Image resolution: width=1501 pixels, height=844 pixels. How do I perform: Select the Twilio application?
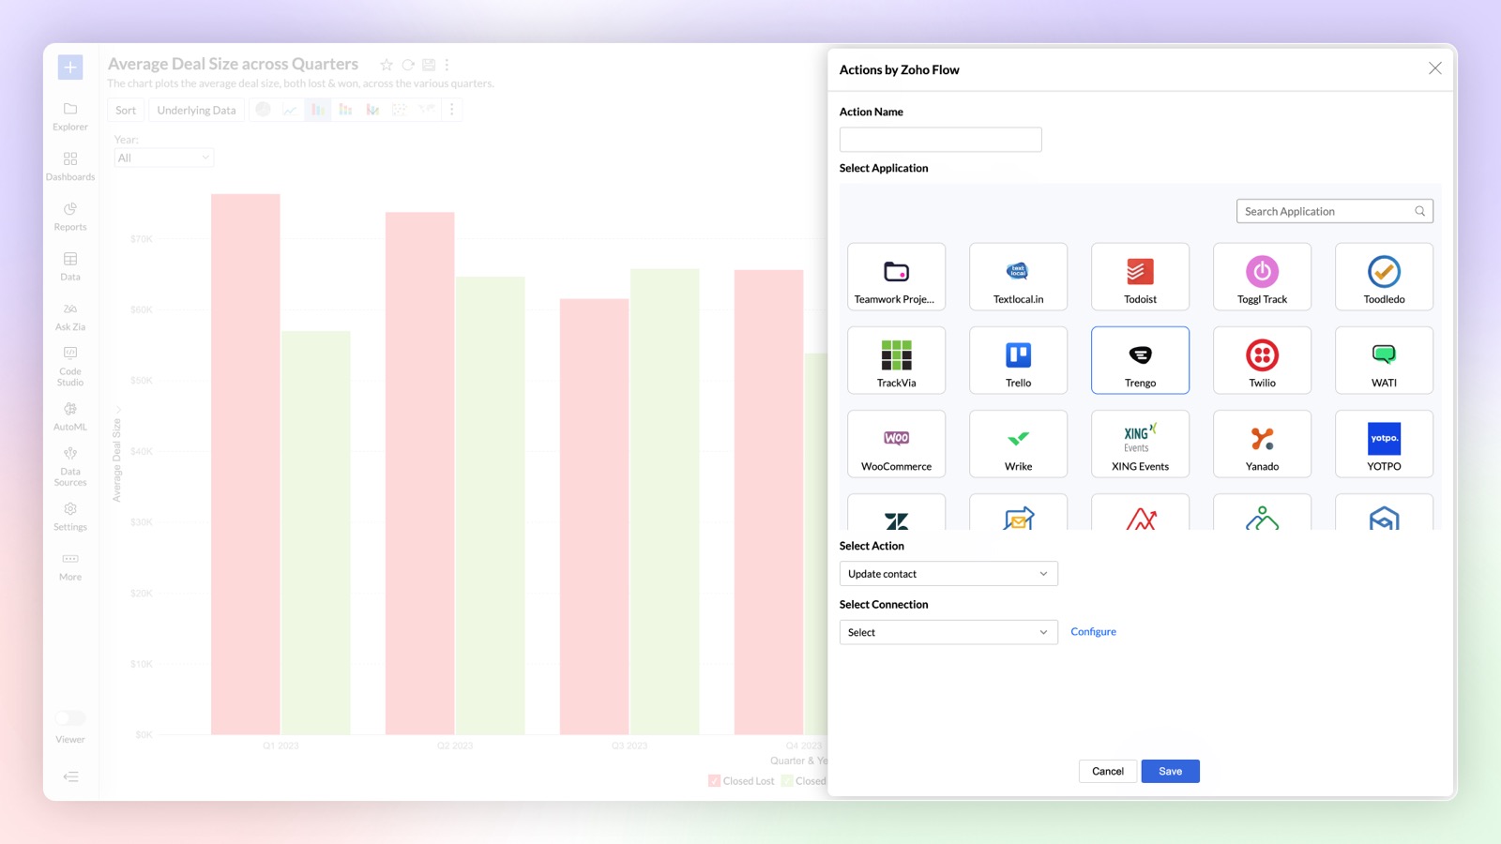pos(1262,360)
